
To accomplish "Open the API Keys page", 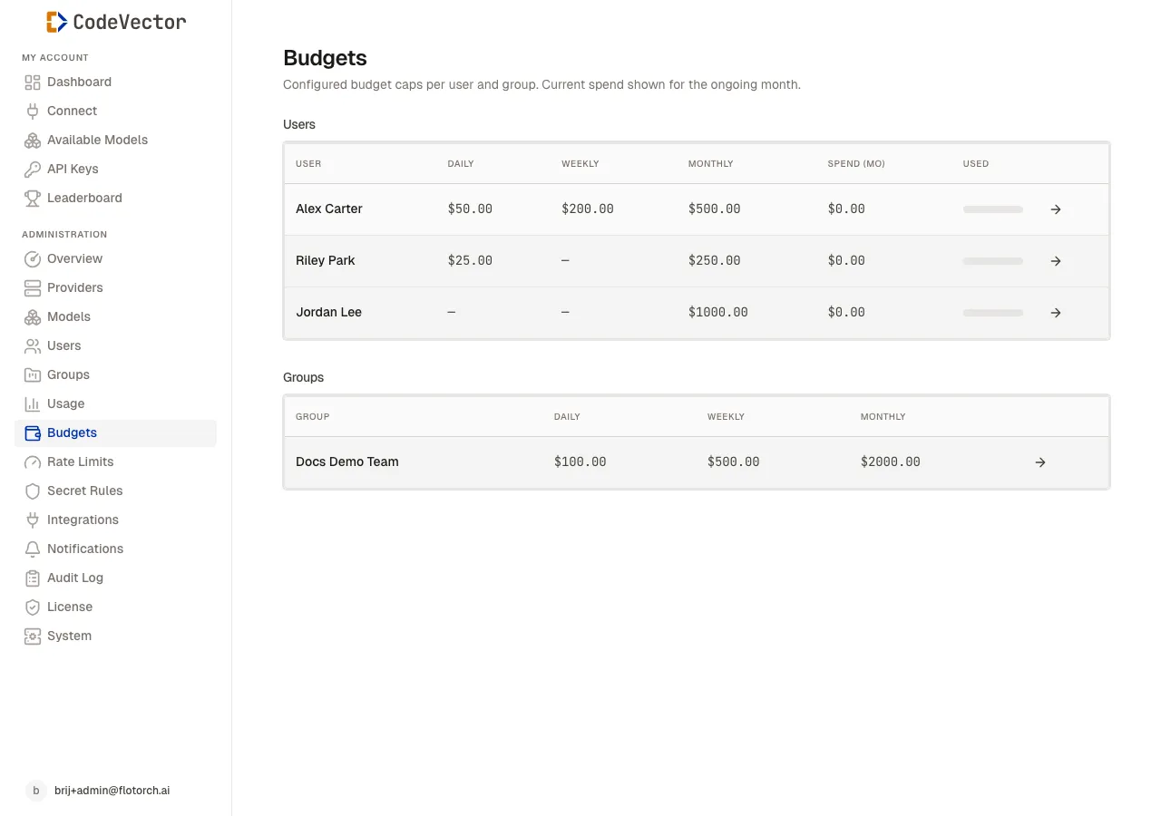I will point(116,170).
